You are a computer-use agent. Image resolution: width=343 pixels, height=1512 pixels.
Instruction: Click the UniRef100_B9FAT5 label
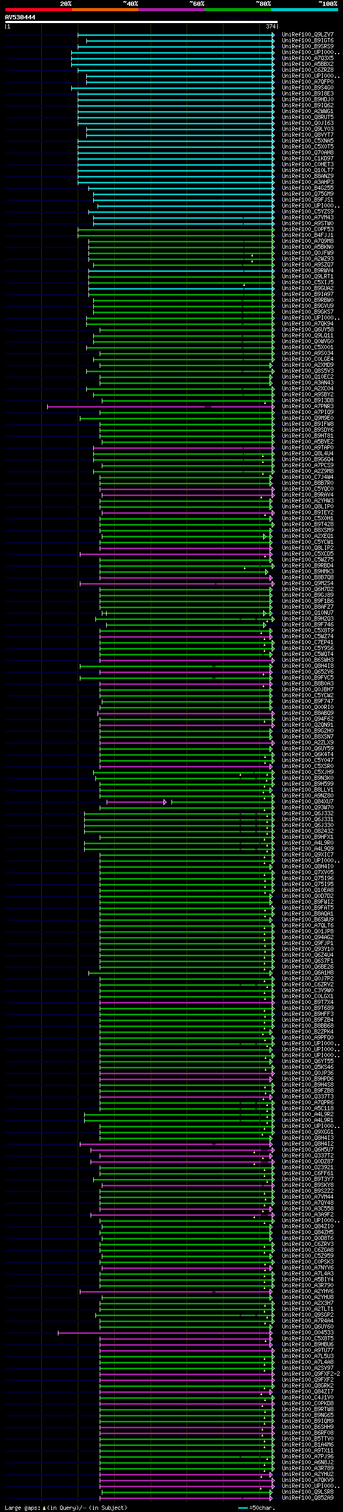coord(308,908)
